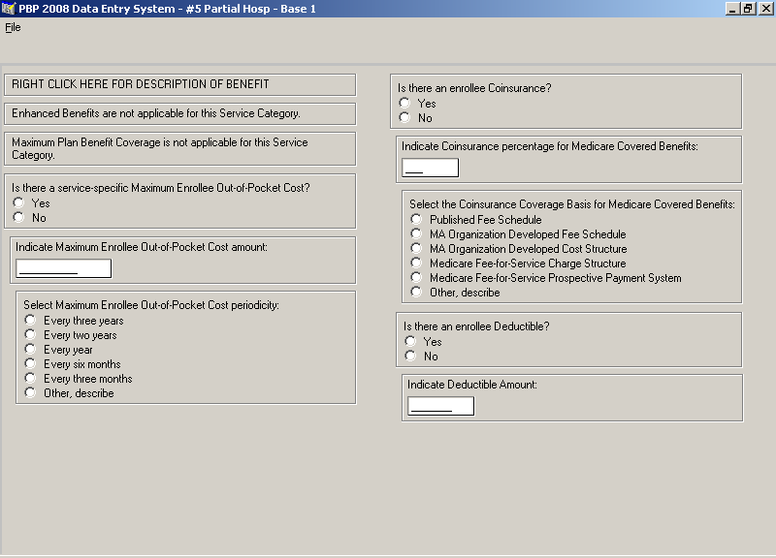The image size is (776, 558).
Task: Select MA Organization Developed Fee Schedule
Action: [416, 233]
